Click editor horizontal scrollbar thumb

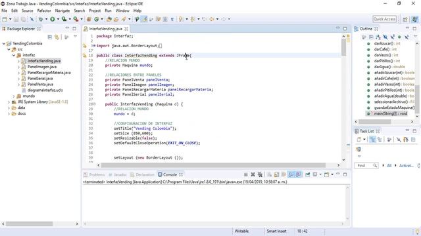point(213,165)
